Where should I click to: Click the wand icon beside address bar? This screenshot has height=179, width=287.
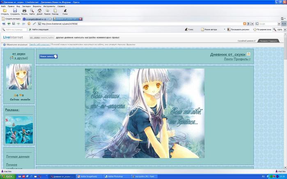[x=34, y=24]
